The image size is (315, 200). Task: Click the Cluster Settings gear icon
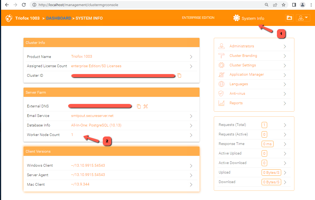point(221,65)
